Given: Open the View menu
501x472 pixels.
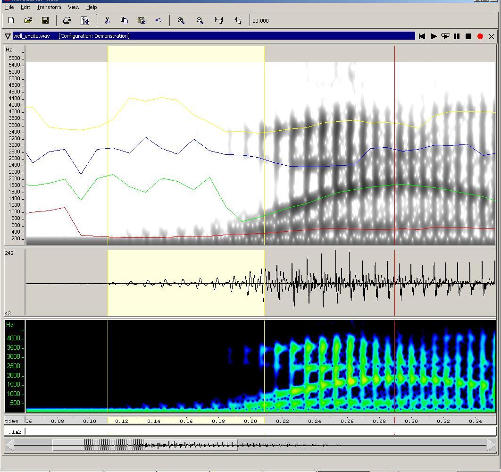Looking at the screenshot, I should tap(74, 7).
